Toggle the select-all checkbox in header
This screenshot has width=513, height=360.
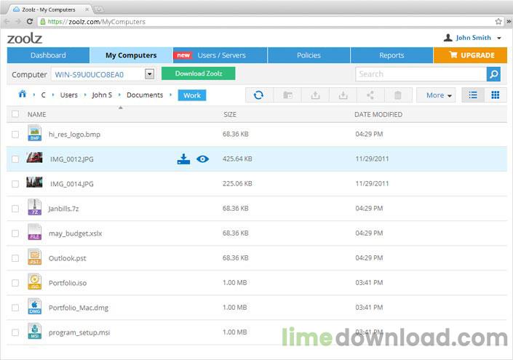[x=15, y=113]
